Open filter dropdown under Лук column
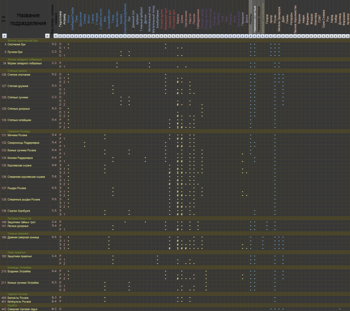This screenshot has height=311, width=350. pyautogui.click(x=129, y=36)
